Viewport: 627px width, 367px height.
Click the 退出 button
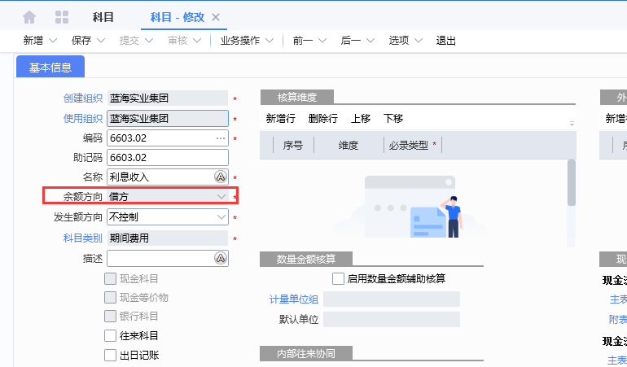[446, 41]
